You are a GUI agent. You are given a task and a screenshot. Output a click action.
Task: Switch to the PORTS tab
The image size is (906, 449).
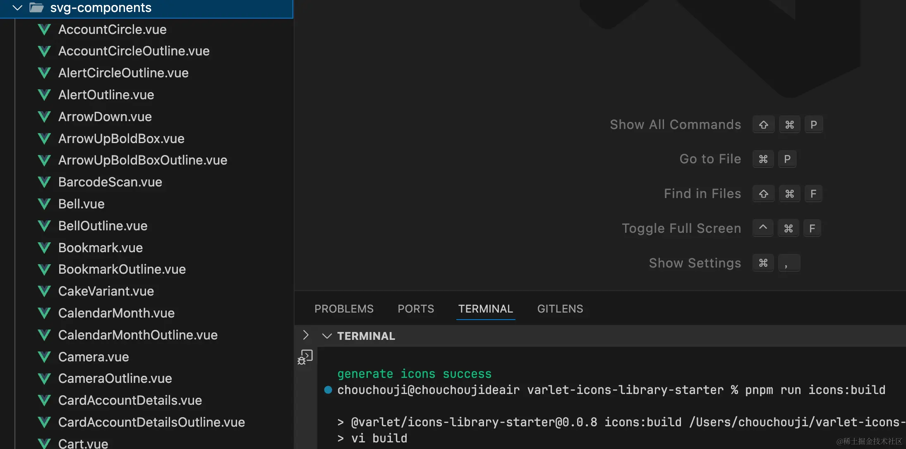(x=416, y=309)
